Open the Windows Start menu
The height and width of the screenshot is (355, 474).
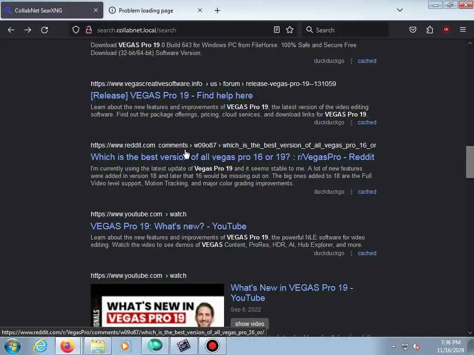(x=12, y=346)
